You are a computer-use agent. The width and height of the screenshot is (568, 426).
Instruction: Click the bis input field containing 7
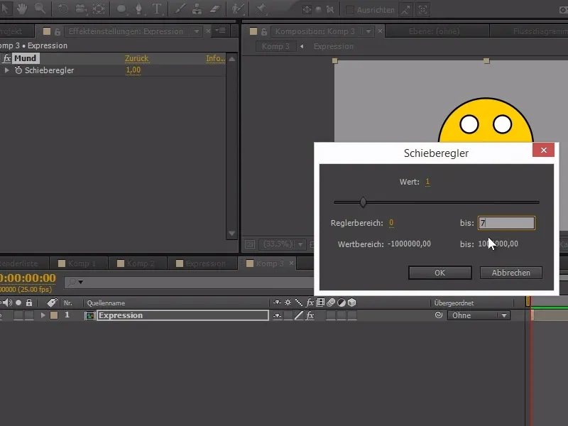[x=506, y=222]
